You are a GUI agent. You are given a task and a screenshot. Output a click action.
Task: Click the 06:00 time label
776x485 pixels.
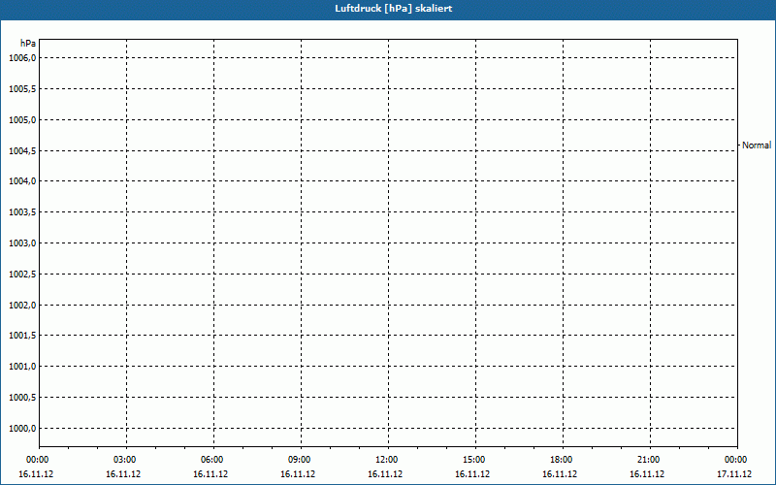211,460
